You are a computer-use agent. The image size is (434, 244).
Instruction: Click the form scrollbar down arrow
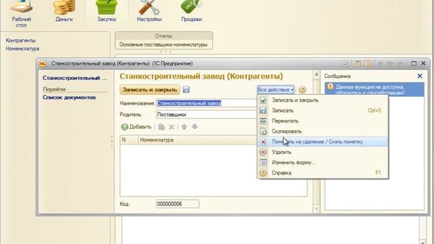317,209
